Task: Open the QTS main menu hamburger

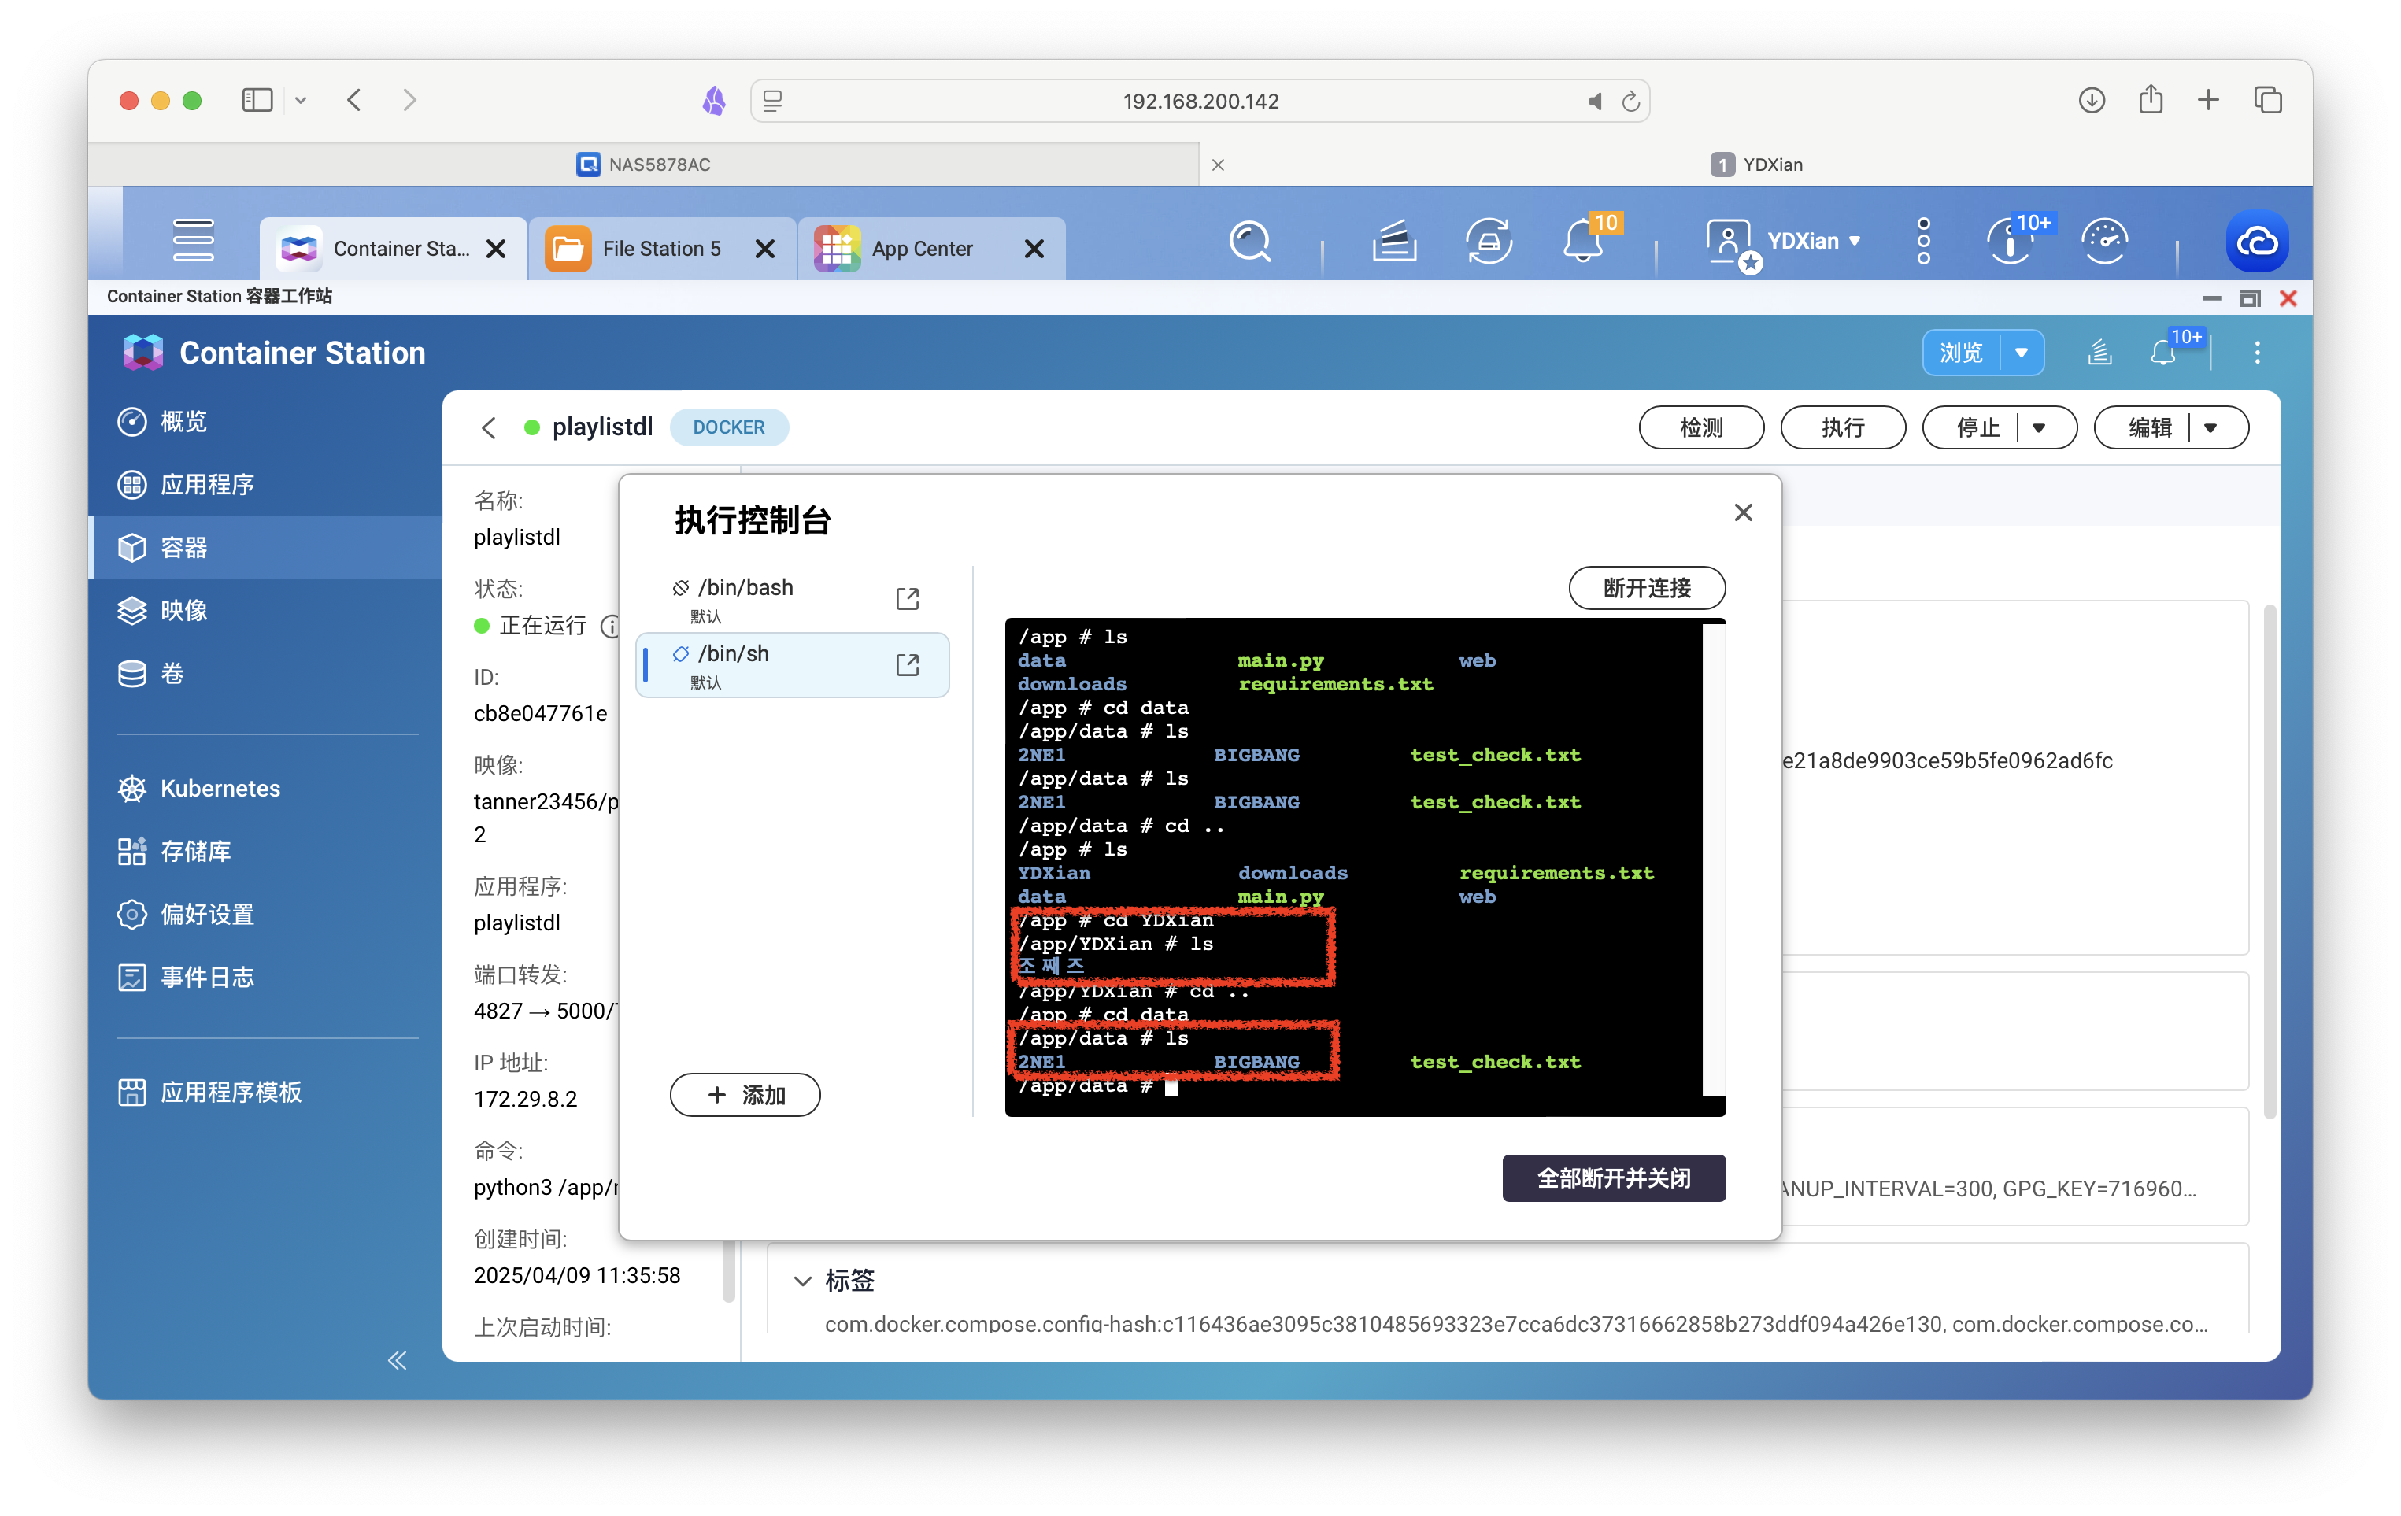Action: coord(192,240)
